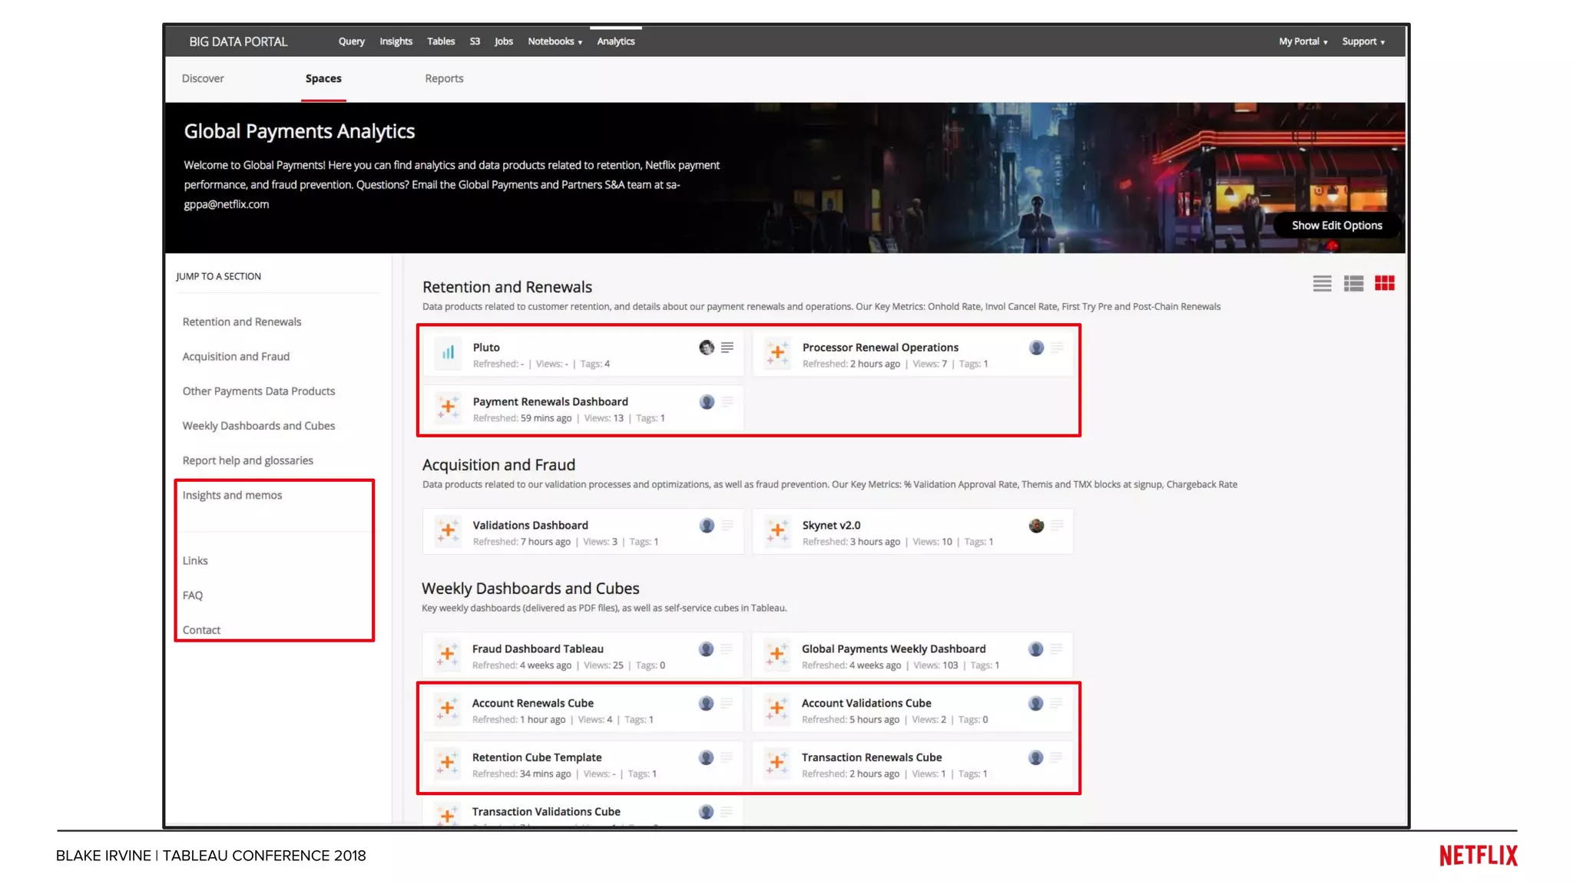This screenshot has width=1573, height=884.
Task: Switch to the Discover tab
Action: (203, 78)
